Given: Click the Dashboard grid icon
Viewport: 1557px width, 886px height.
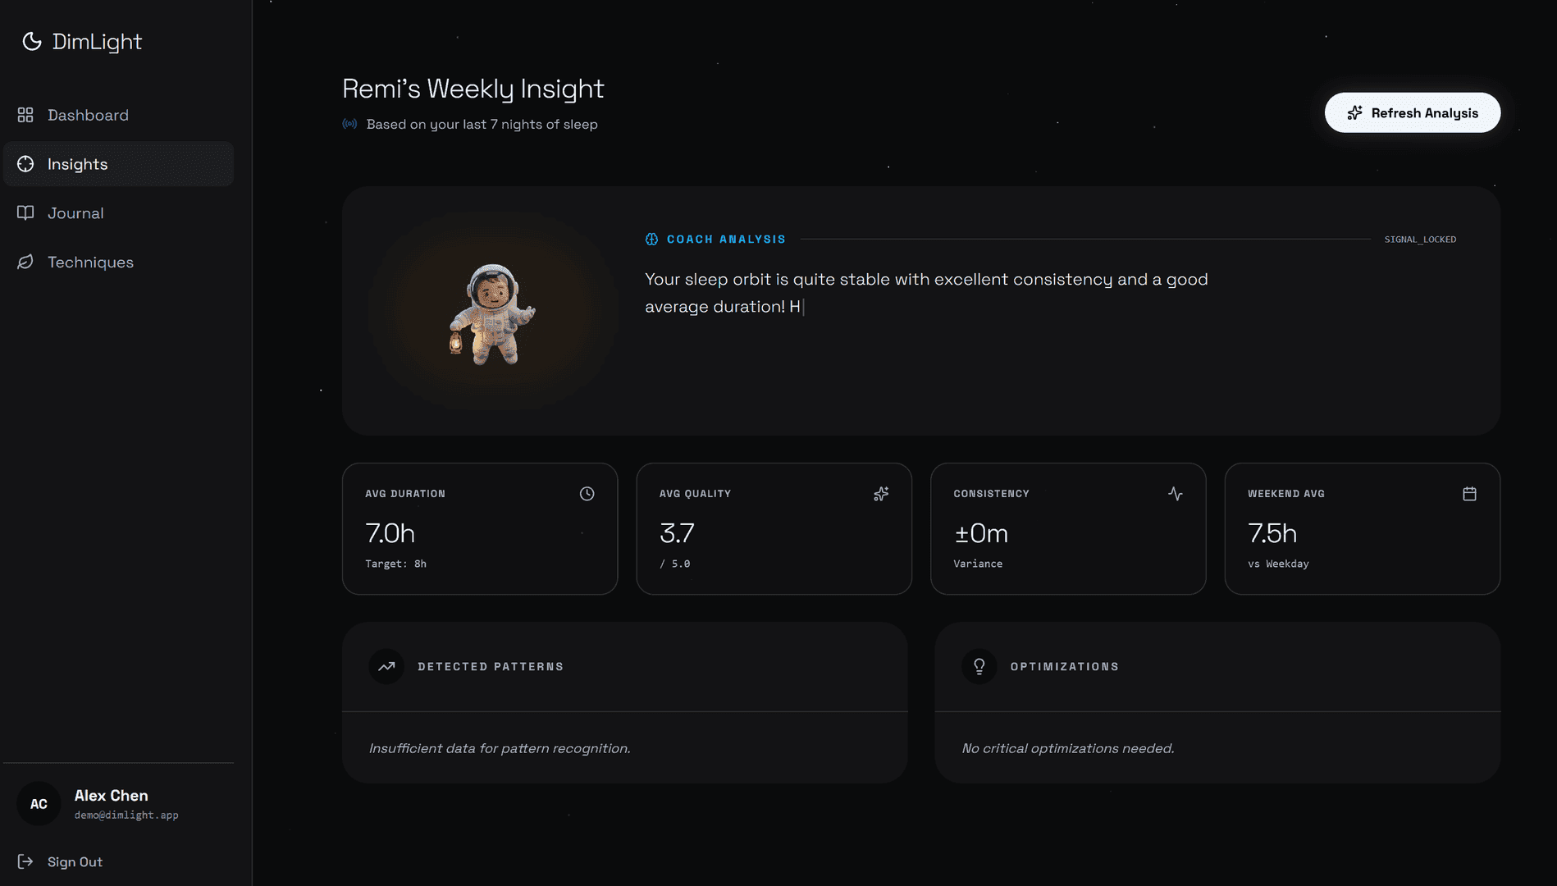Looking at the screenshot, I should pos(25,115).
